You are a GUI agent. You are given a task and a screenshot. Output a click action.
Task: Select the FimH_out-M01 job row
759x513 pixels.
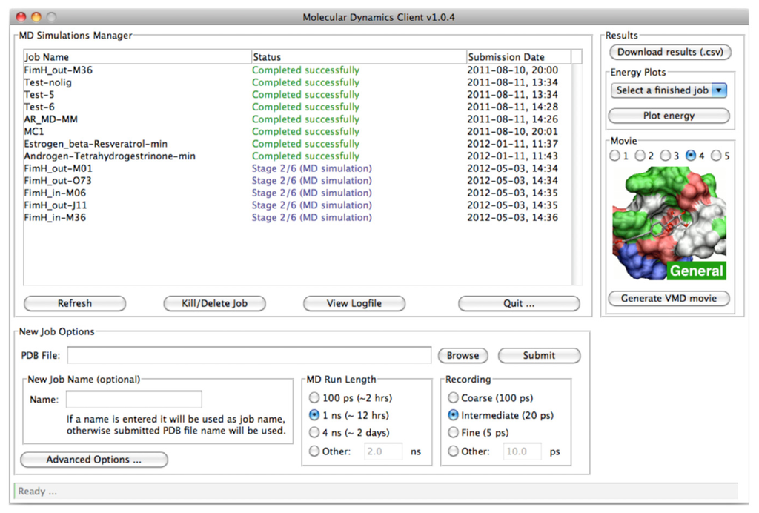(59, 168)
